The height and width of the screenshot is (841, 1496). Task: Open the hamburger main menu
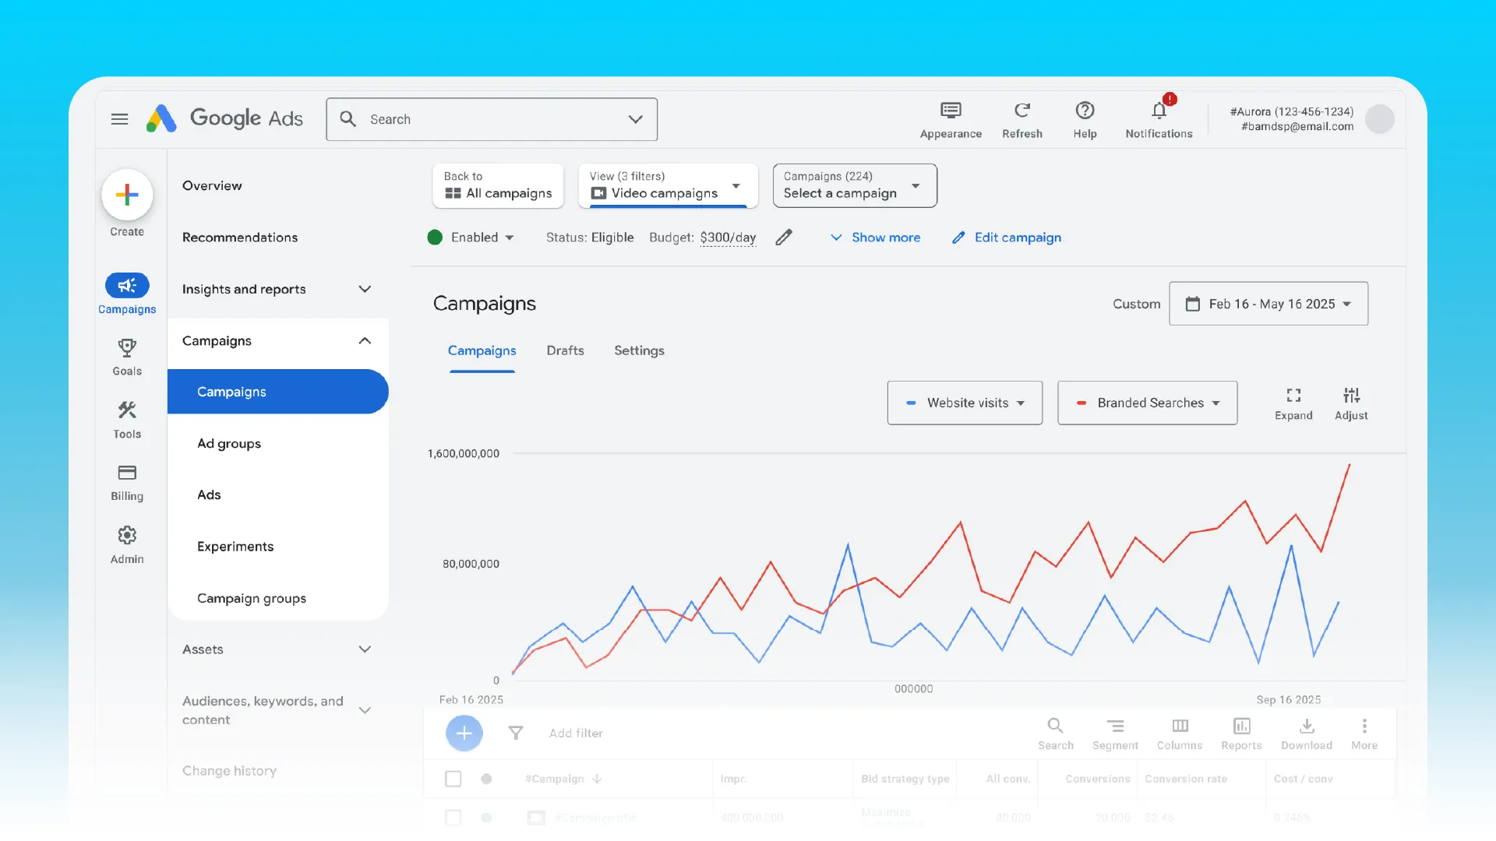119,119
